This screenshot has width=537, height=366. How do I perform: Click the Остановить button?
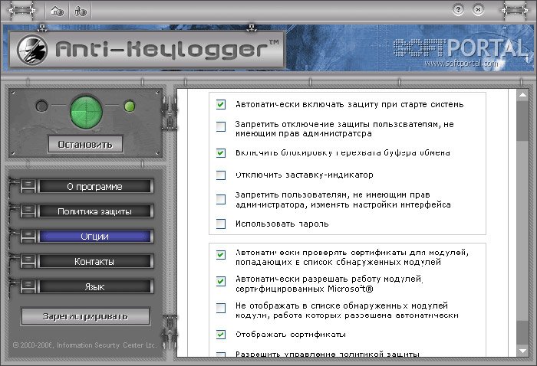point(85,145)
